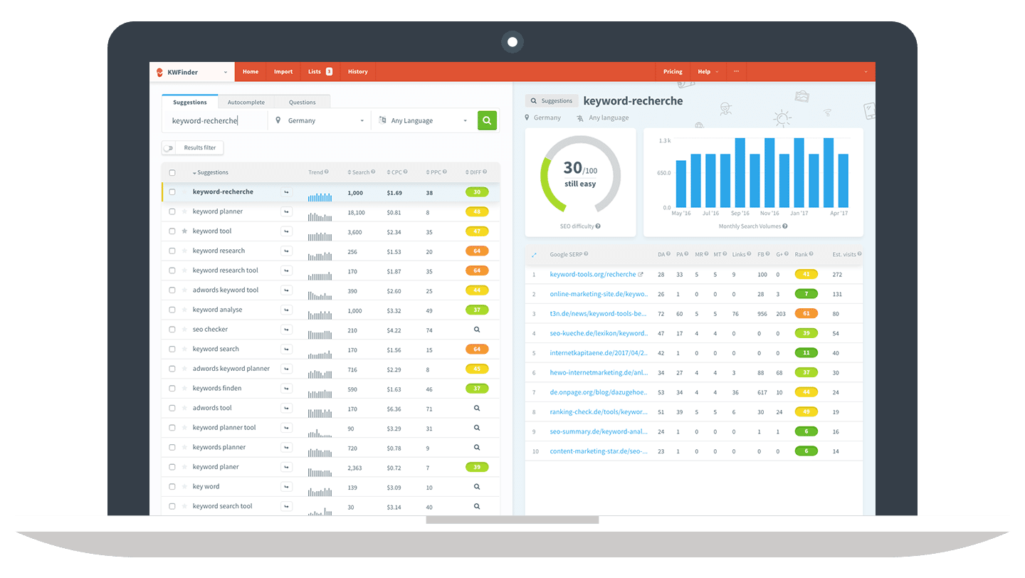
Task: Check the select-all checkbox in Suggestions header
Action: (x=172, y=172)
